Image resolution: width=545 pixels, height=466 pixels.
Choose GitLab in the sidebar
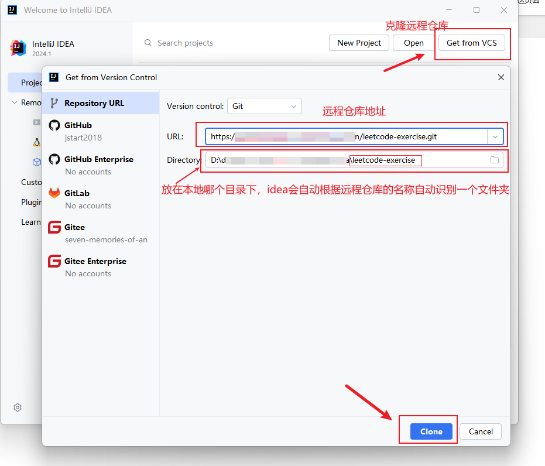[101, 199]
